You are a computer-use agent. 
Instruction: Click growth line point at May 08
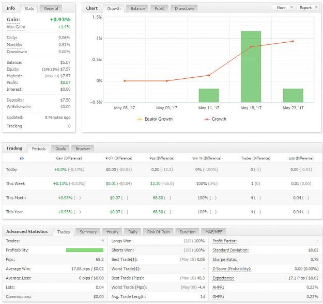[x=125, y=81]
